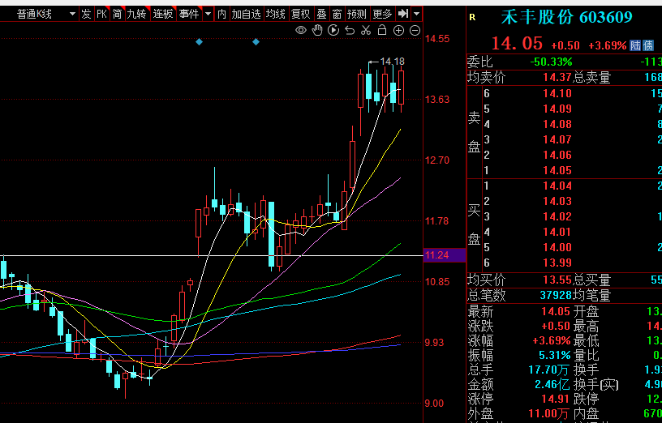Zoom in with the plus circle icon
Image resolution: width=662 pixels, height=423 pixels.
398,30
